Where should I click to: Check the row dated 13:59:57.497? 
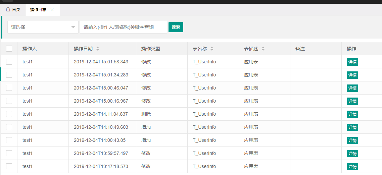[9, 153]
